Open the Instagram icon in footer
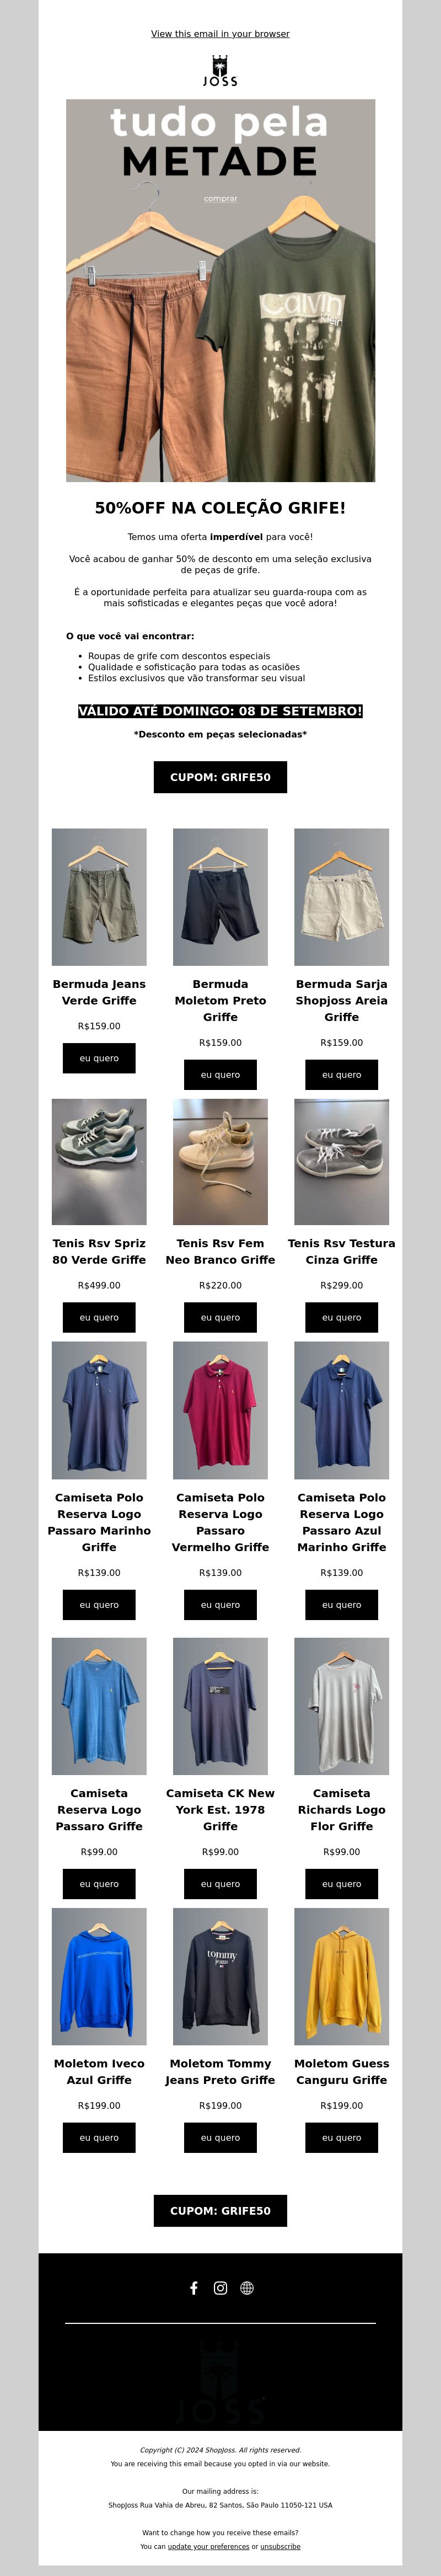The height and width of the screenshot is (2576, 441). (x=220, y=2288)
